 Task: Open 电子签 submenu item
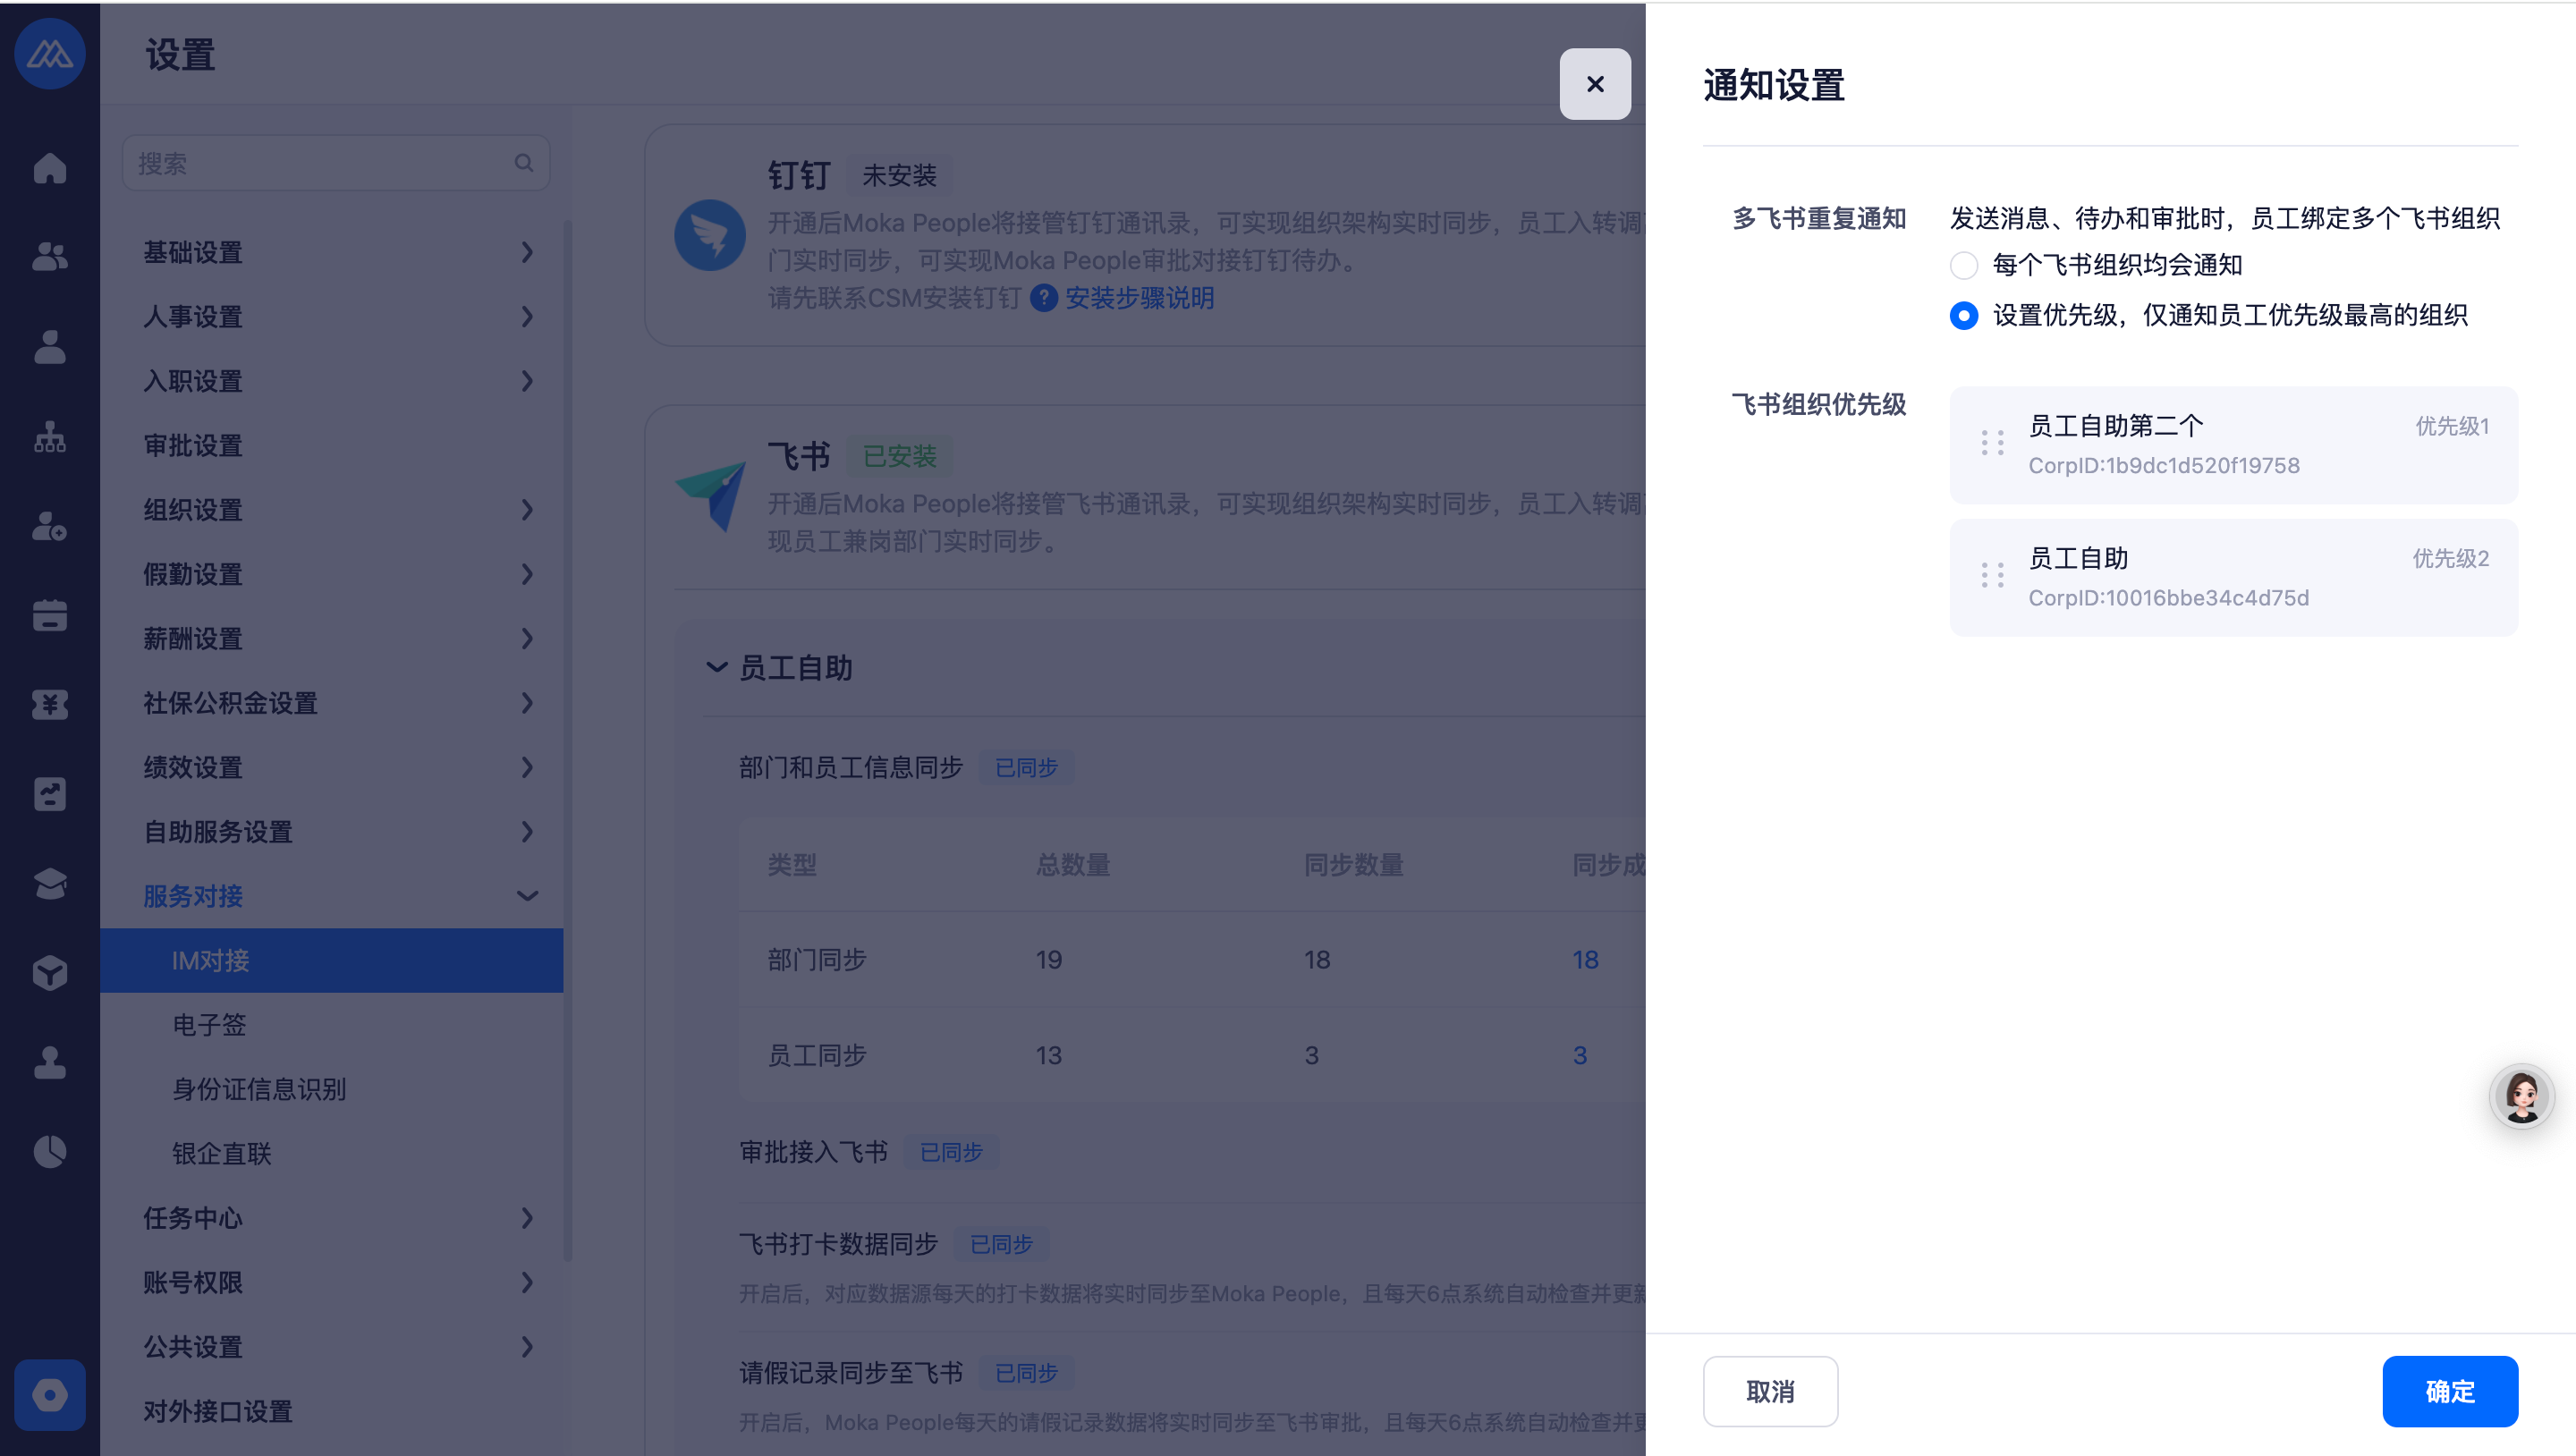(209, 1024)
